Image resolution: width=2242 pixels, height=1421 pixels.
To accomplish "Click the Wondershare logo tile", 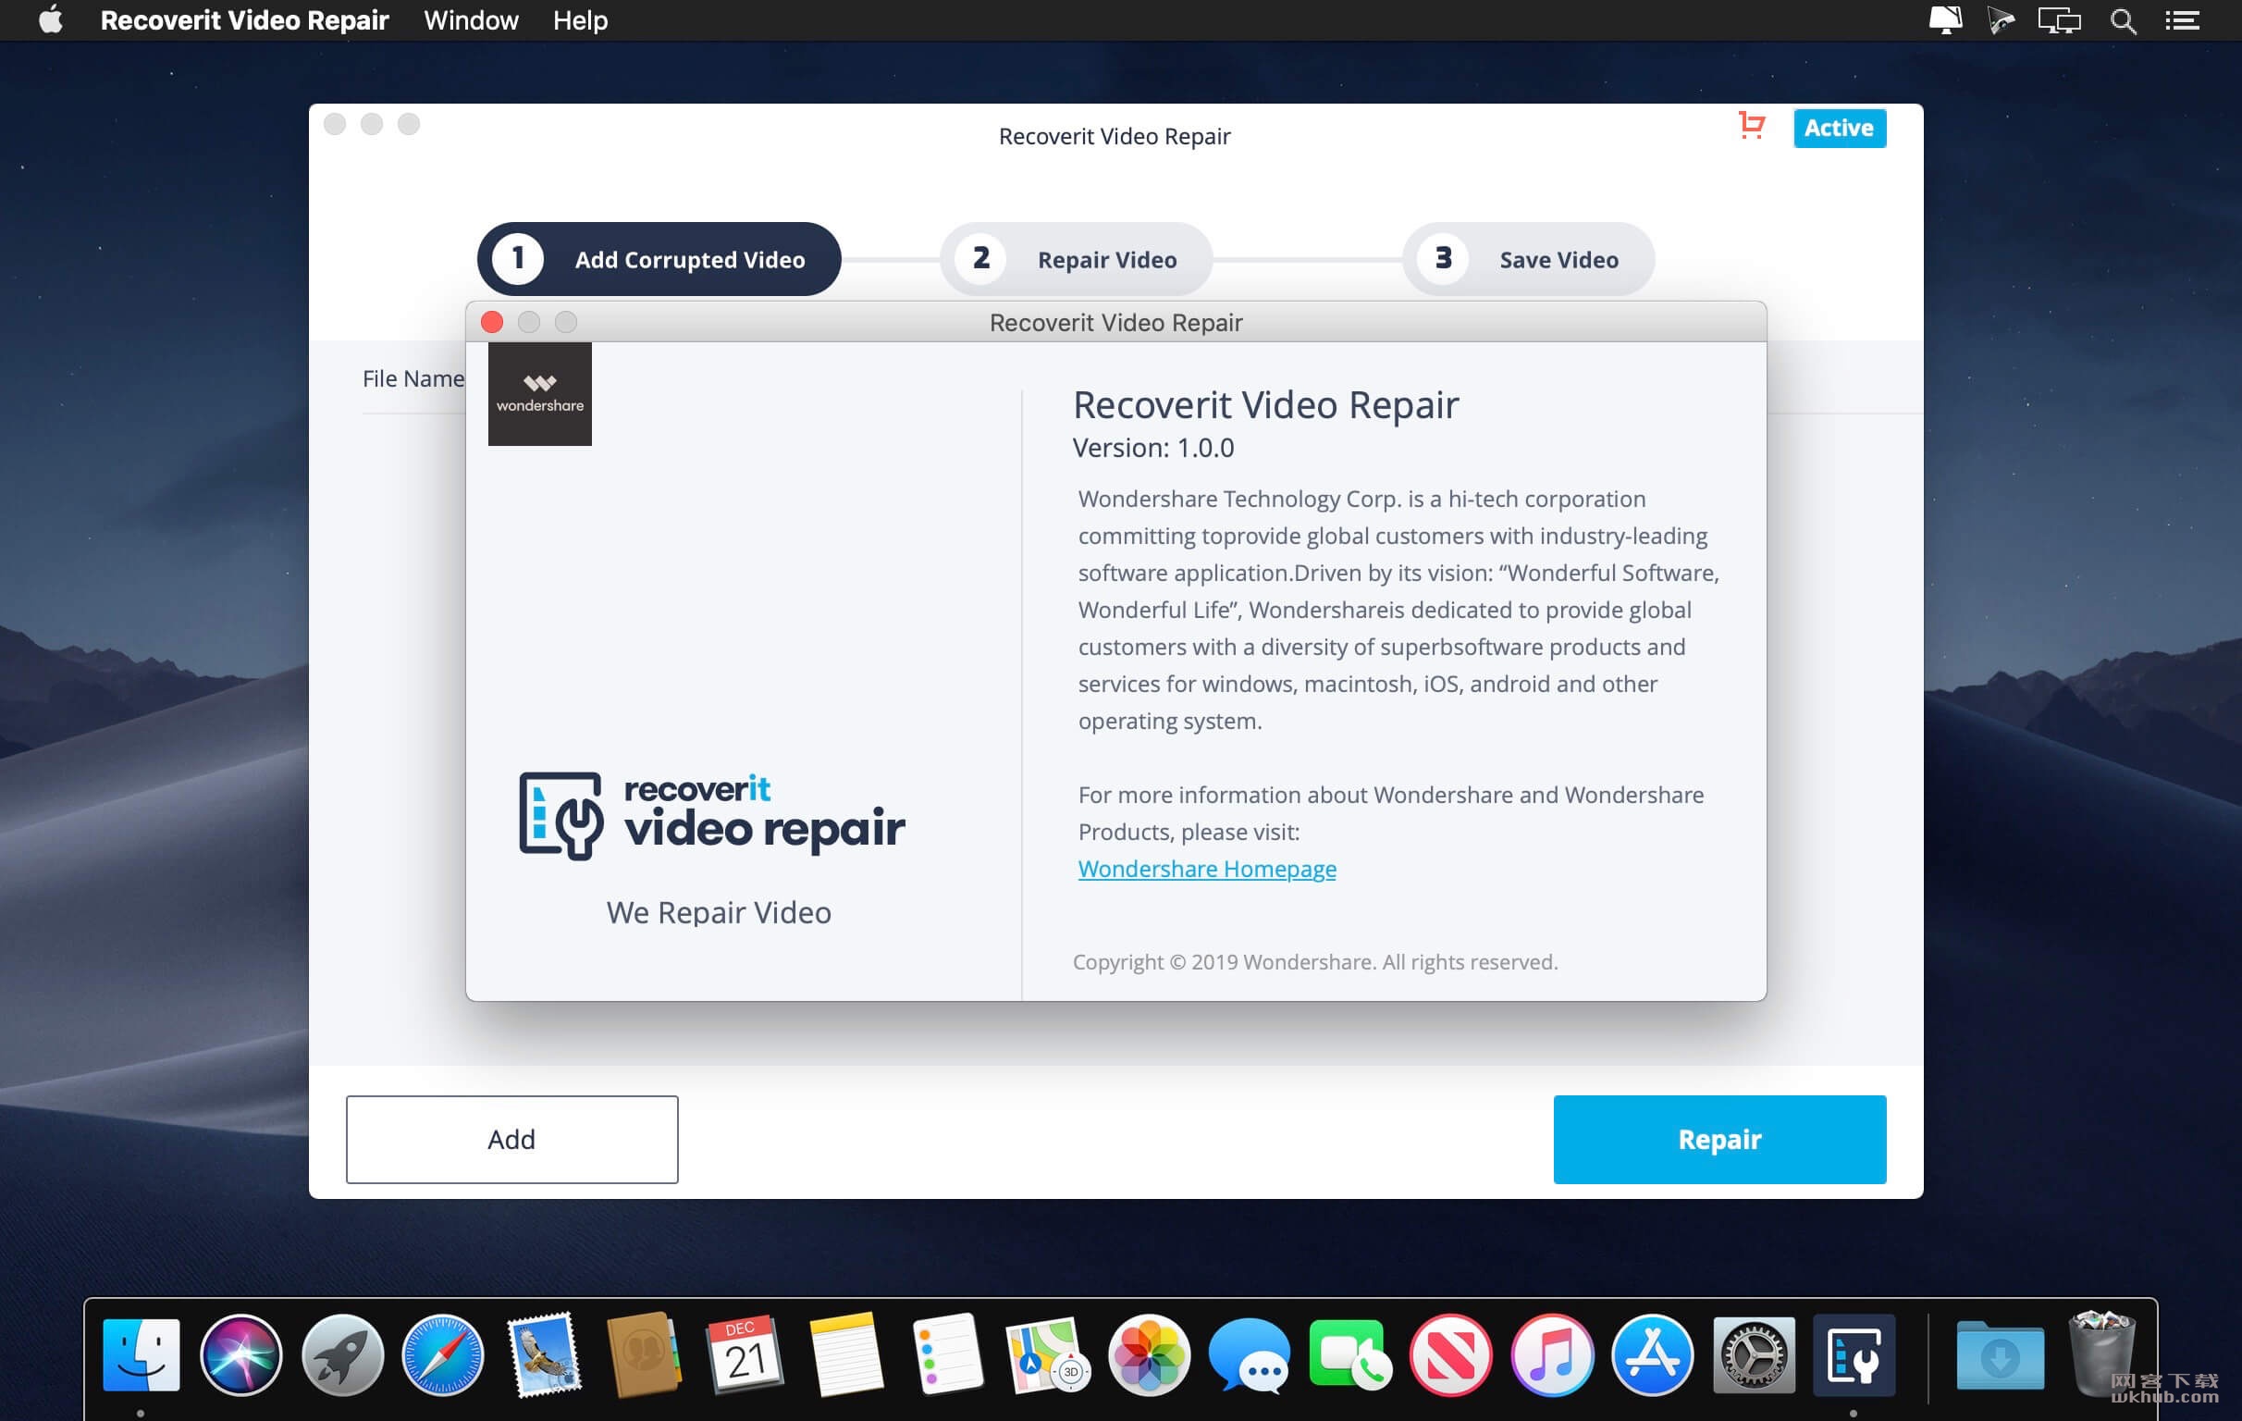I will tap(540, 394).
